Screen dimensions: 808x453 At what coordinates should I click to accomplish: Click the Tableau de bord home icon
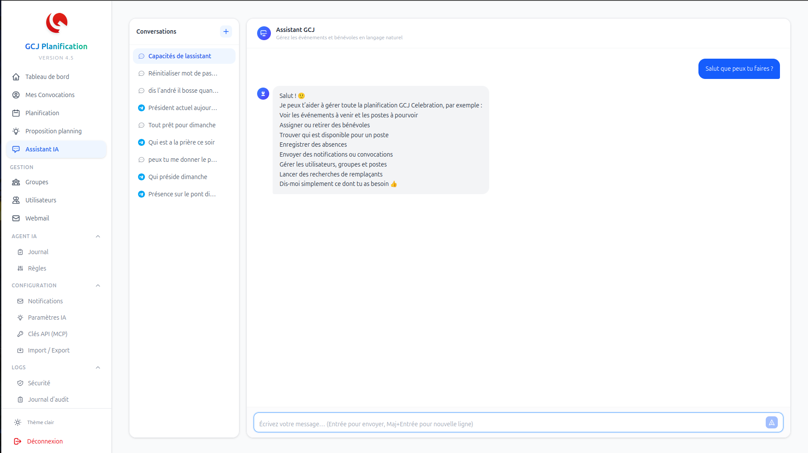coord(16,77)
